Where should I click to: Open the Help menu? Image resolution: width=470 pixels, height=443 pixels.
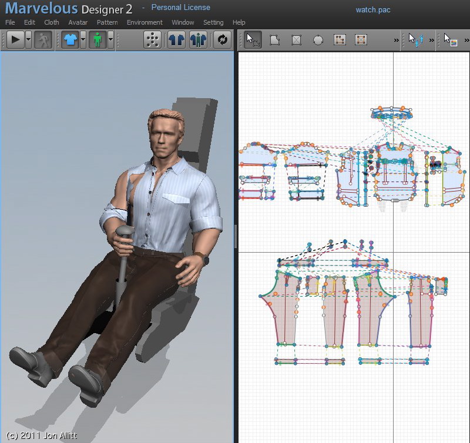point(239,22)
